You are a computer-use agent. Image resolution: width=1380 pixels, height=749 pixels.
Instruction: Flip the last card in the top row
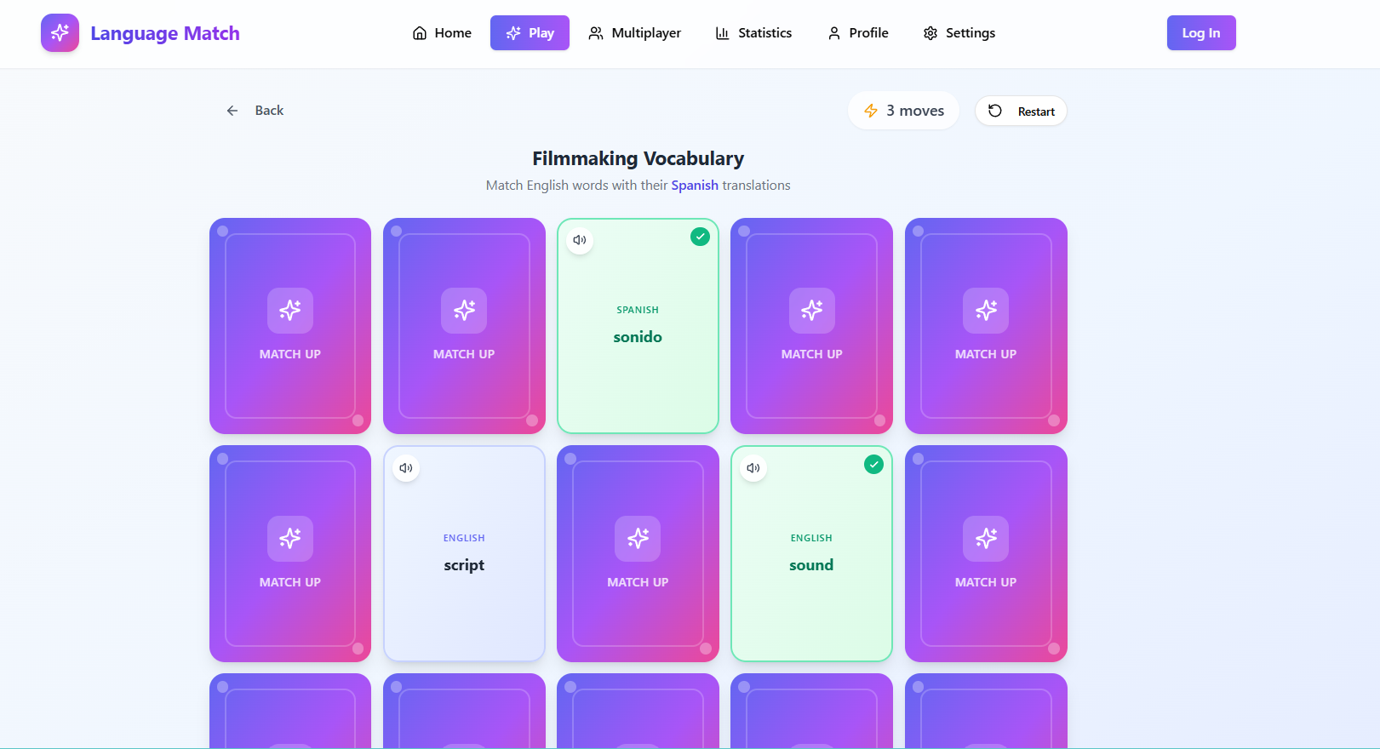(986, 326)
